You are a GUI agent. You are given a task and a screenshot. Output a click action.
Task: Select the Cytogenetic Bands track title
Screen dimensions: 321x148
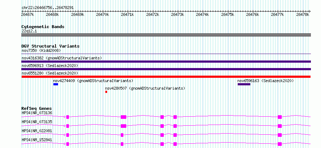tap(43, 27)
